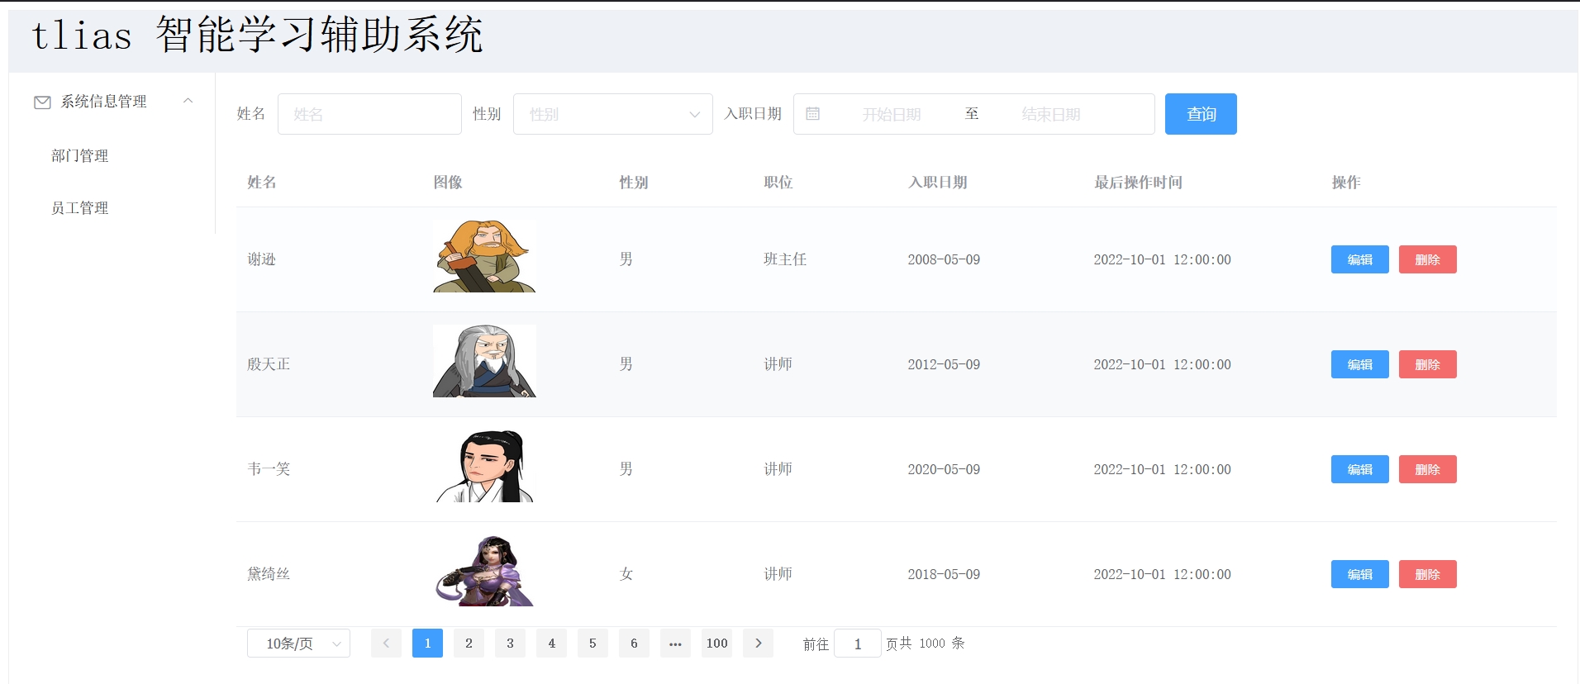Viewport: 1580px width, 684px height.
Task: Click the 姓名 search input field
Action: pyautogui.click(x=369, y=114)
